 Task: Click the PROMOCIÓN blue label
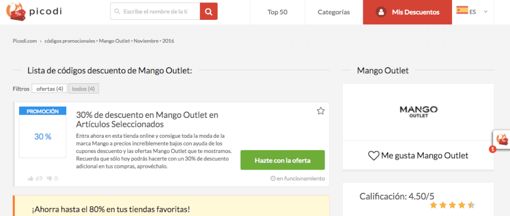(x=42, y=111)
